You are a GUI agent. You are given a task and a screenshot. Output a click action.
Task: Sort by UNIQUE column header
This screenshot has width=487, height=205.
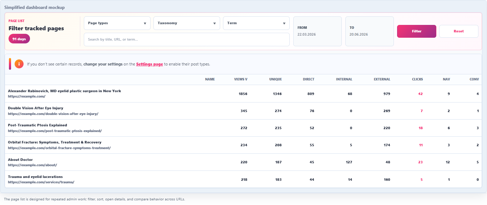tap(275, 79)
